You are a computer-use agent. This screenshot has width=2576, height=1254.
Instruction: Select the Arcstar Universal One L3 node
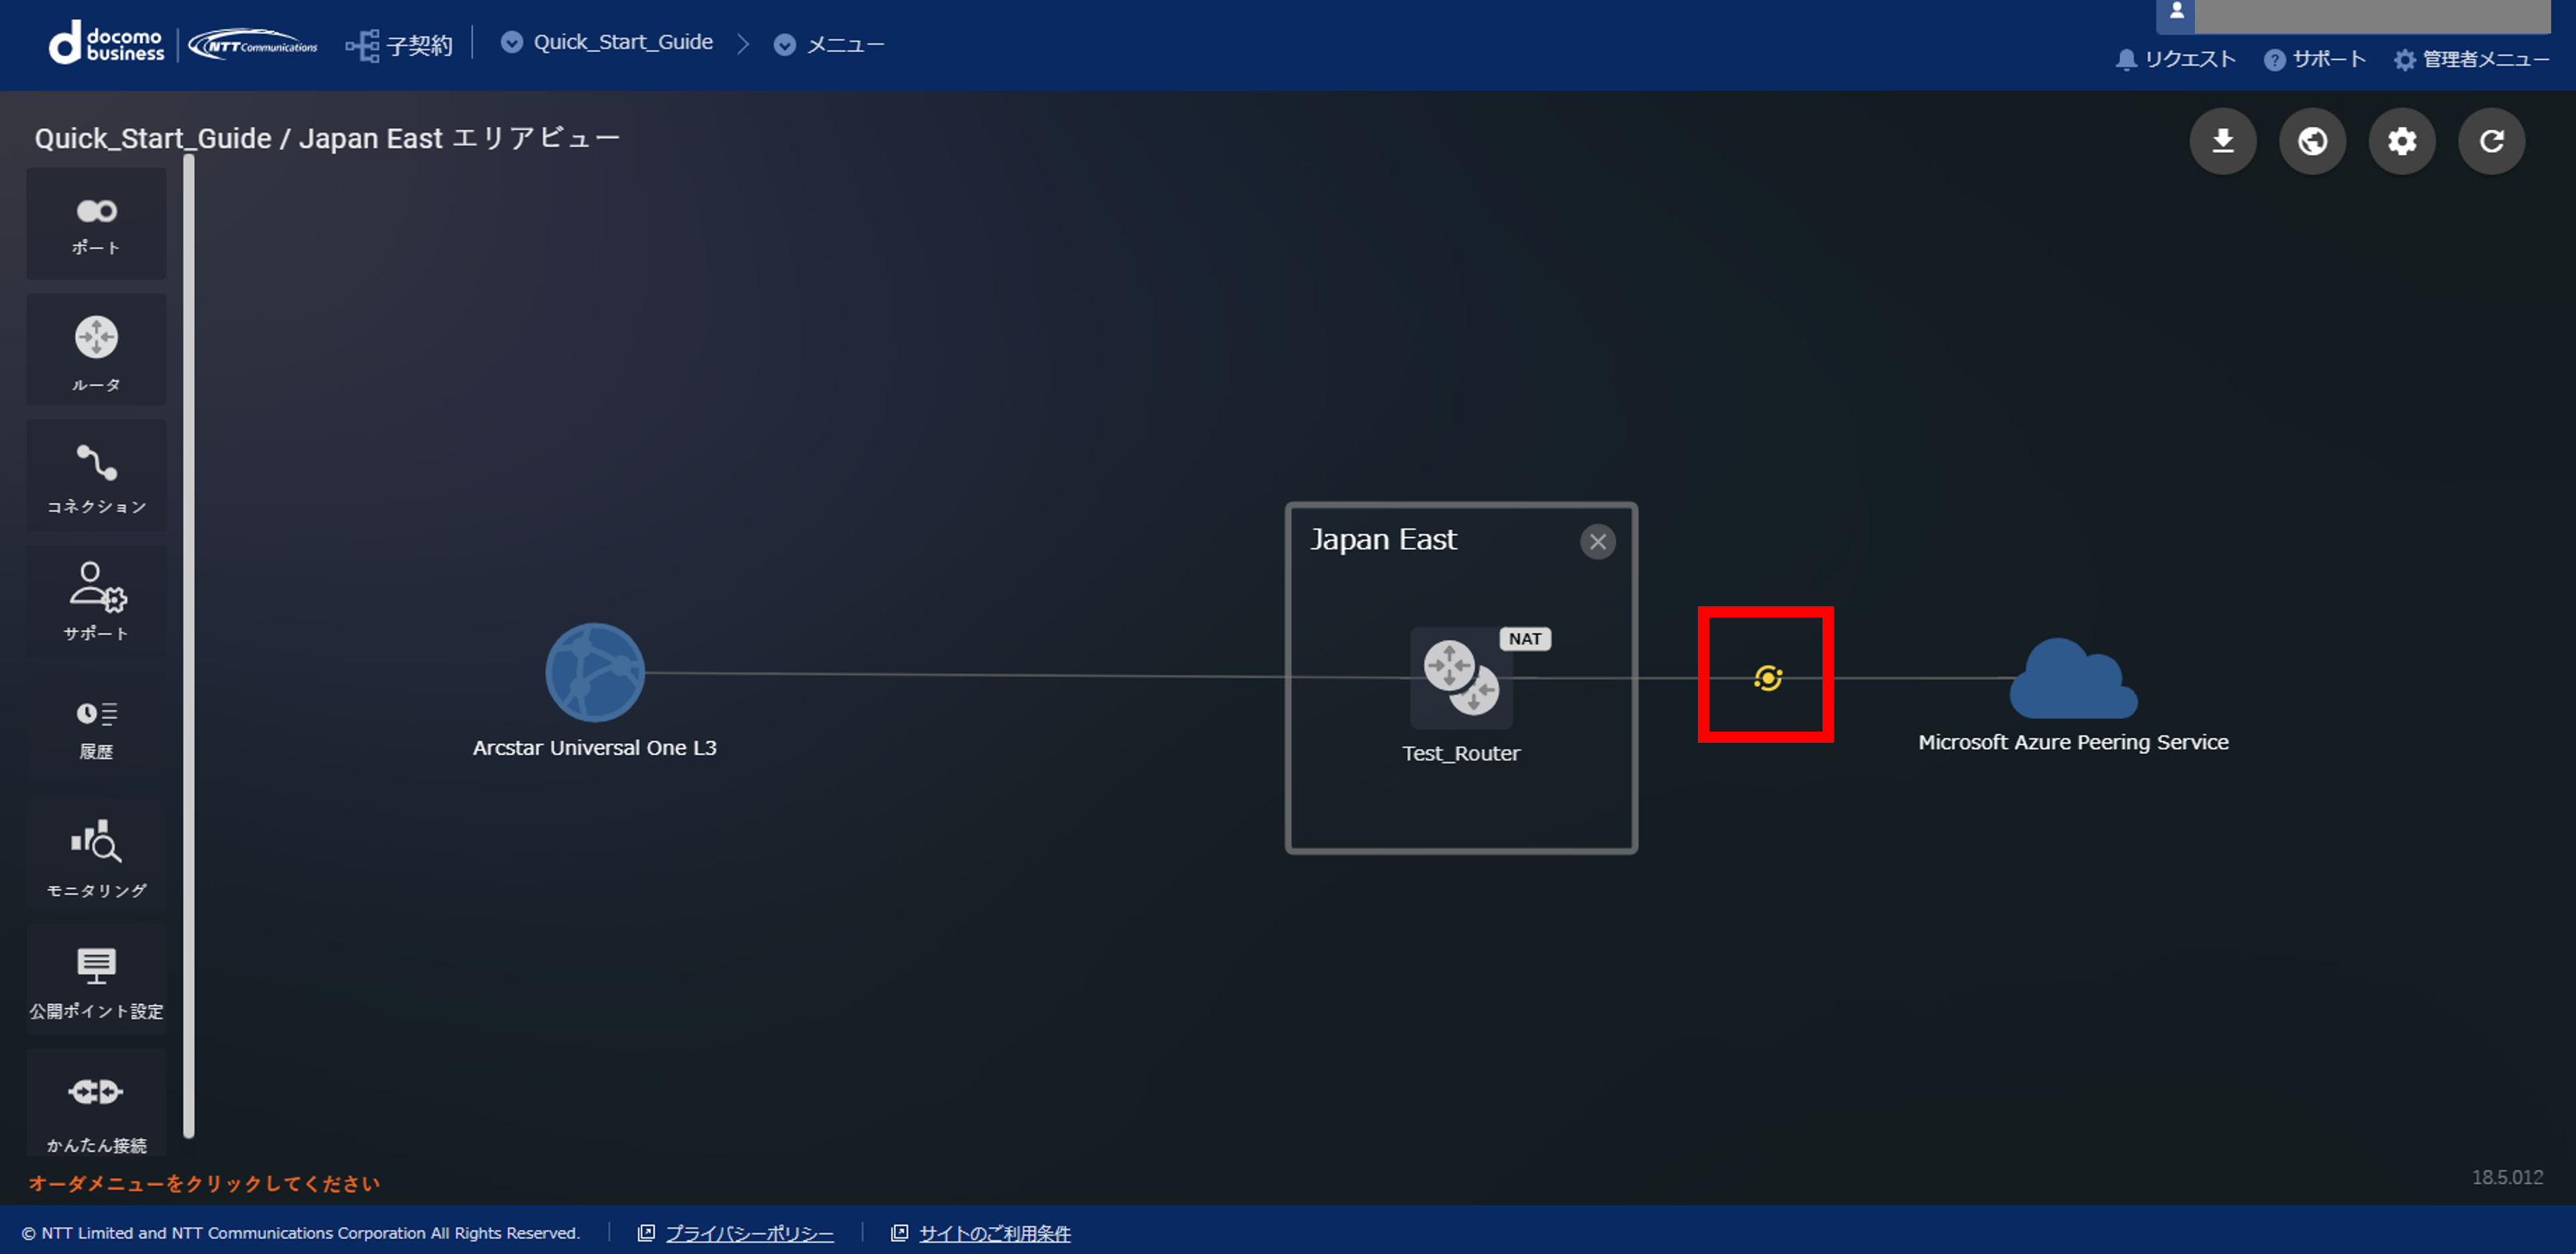tap(595, 672)
